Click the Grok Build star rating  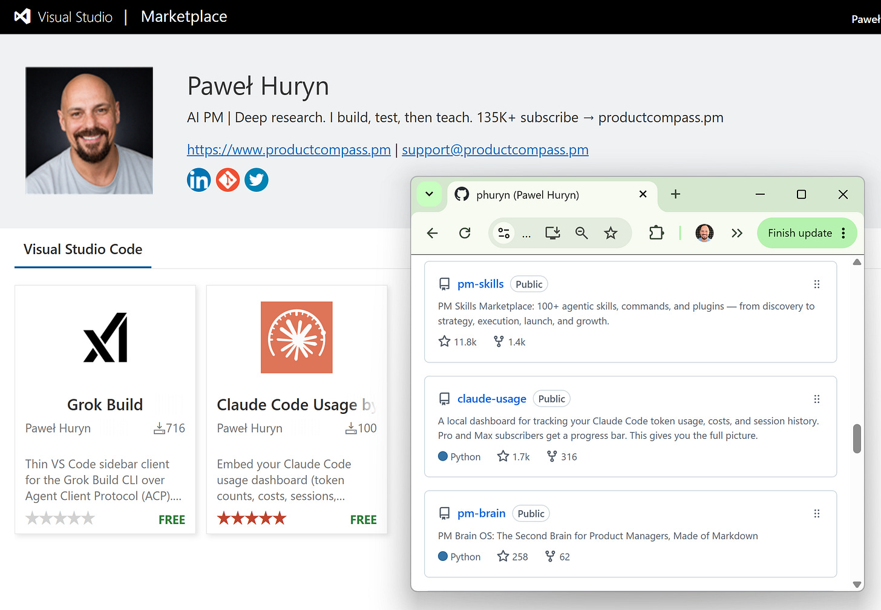tap(60, 519)
